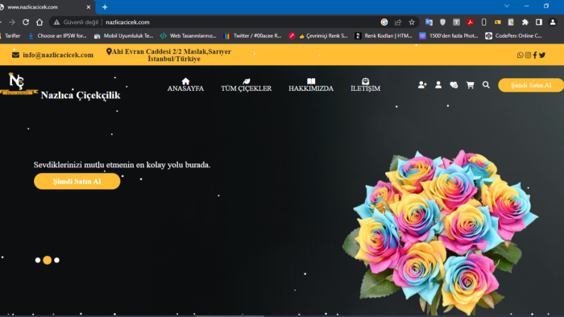
Task: Open WhatsApp icon in yellow top bar
Action: [x=520, y=55]
